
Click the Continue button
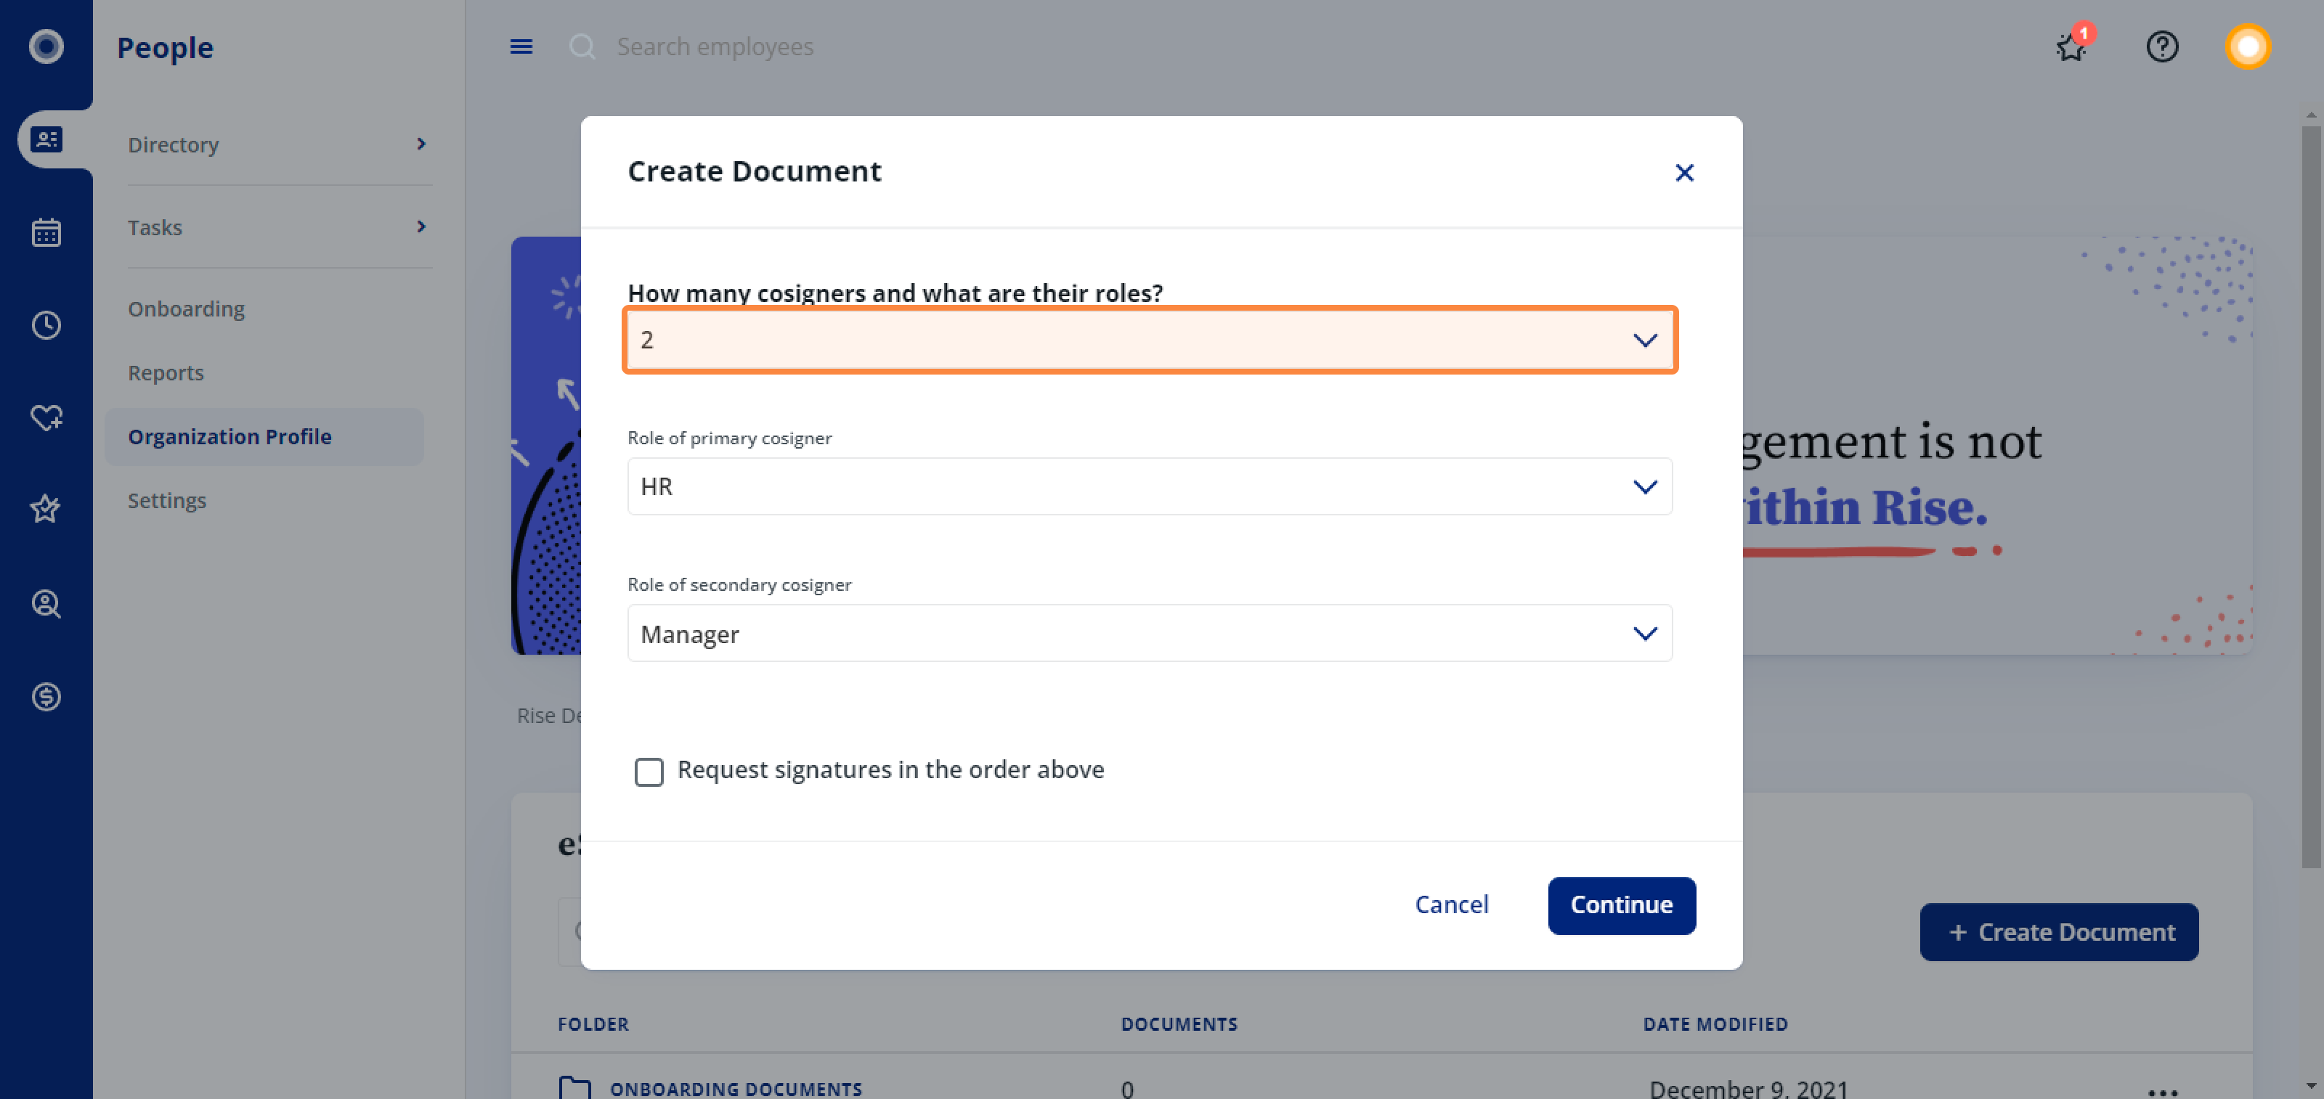[1622, 904]
